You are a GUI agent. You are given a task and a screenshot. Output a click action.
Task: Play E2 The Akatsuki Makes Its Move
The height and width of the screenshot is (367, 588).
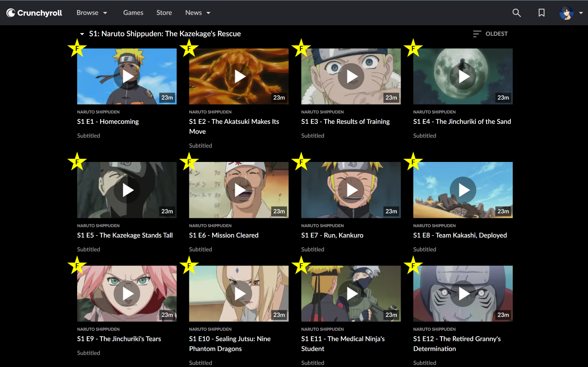pyautogui.click(x=239, y=77)
